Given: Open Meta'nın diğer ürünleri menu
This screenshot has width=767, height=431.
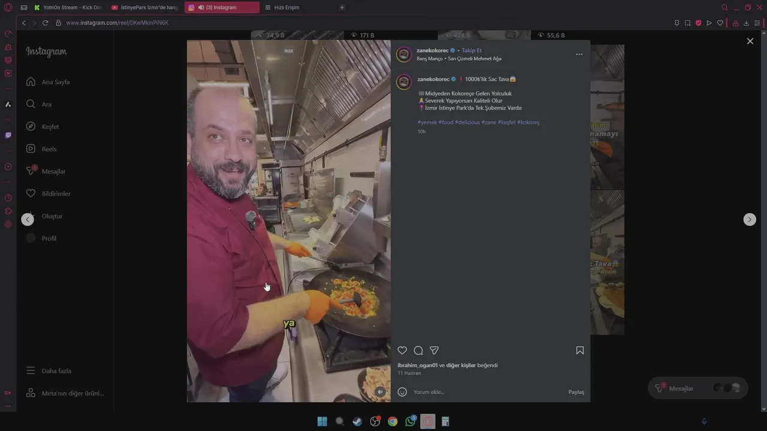Looking at the screenshot, I should [65, 393].
